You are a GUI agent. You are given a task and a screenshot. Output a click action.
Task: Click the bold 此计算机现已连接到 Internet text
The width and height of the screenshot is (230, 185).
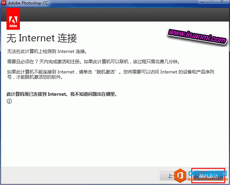(62, 94)
